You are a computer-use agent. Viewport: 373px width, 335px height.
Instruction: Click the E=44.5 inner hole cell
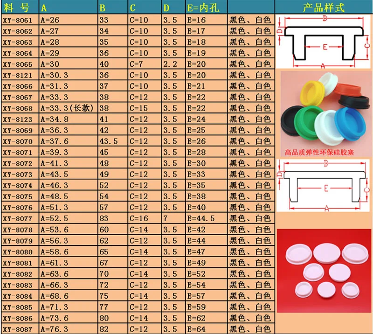tap(201, 218)
